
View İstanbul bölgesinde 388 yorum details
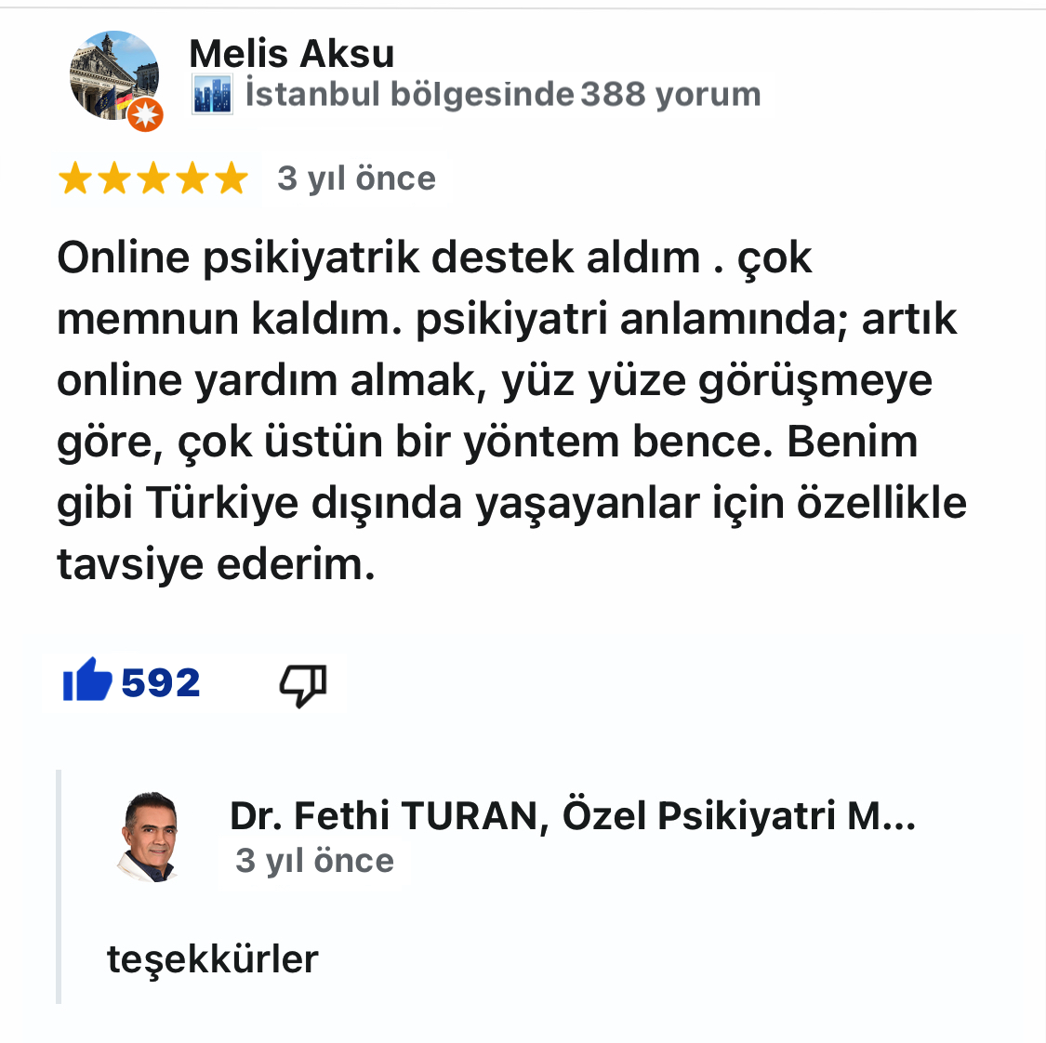pos(503,94)
